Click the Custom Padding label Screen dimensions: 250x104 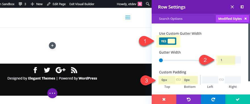173,72
